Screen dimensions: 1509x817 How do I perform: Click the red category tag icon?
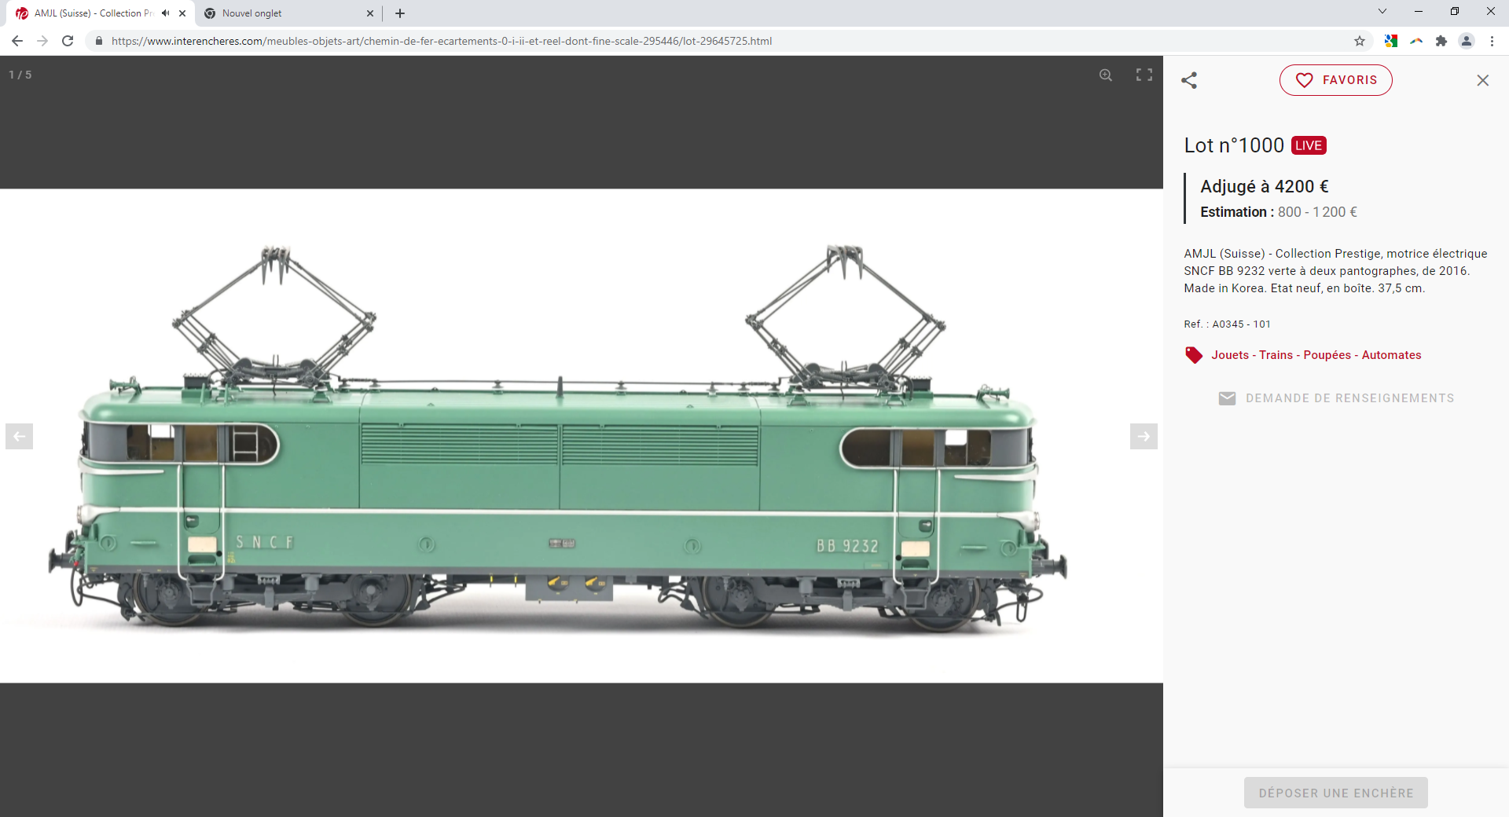tap(1194, 355)
